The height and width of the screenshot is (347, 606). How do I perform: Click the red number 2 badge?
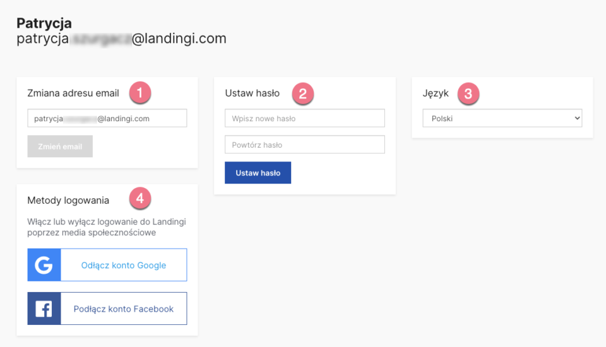[302, 93]
